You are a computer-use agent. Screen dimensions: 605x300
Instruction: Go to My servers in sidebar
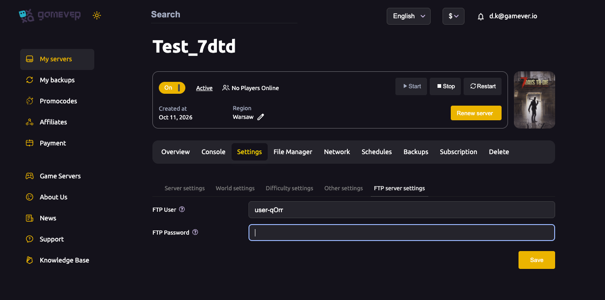pyautogui.click(x=57, y=59)
